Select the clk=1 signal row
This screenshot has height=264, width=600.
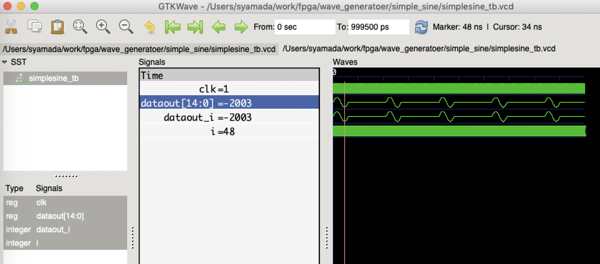[x=229, y=89]
